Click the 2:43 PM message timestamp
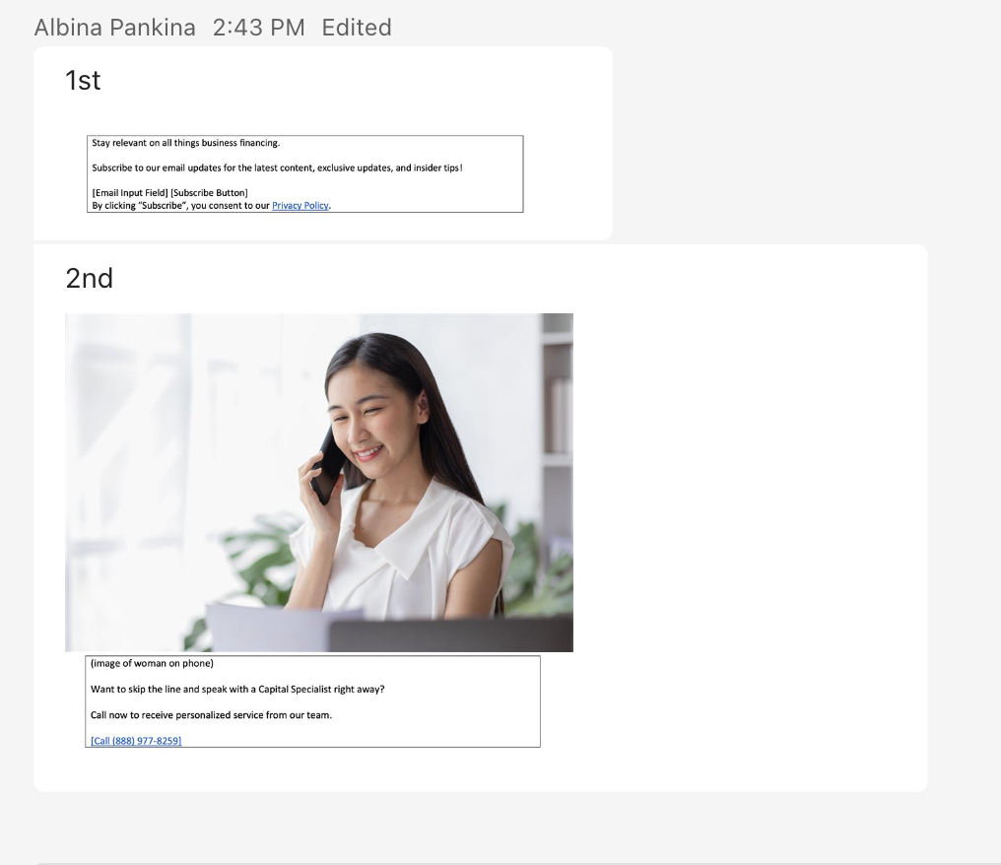1001x865 pixels. 258,28
